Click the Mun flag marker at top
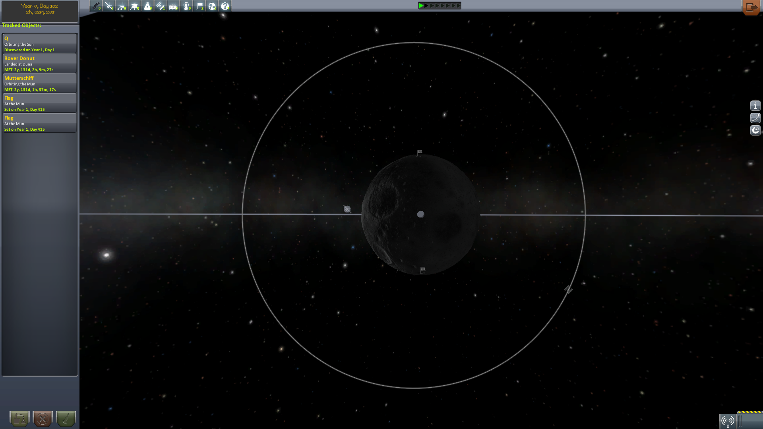The image size is (763, 429). (x=420, y=152)
